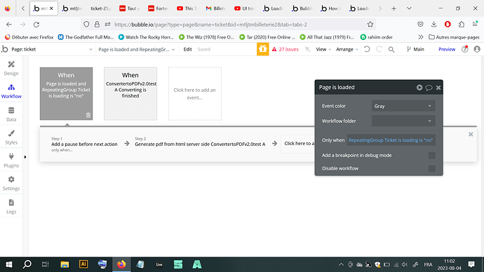Open the user account icon
The image size is (484, 272).
(x=477, y=49)
